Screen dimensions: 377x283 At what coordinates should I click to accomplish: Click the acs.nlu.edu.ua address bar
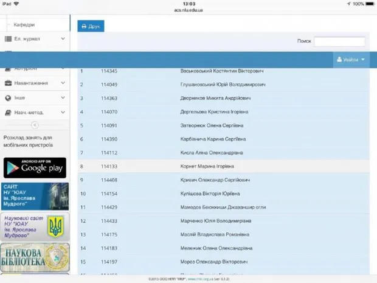pyautogui.click(x=188, y=10)
